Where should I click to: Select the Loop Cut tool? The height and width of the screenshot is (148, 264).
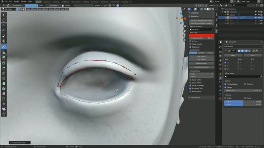click(x=4, y=73)
